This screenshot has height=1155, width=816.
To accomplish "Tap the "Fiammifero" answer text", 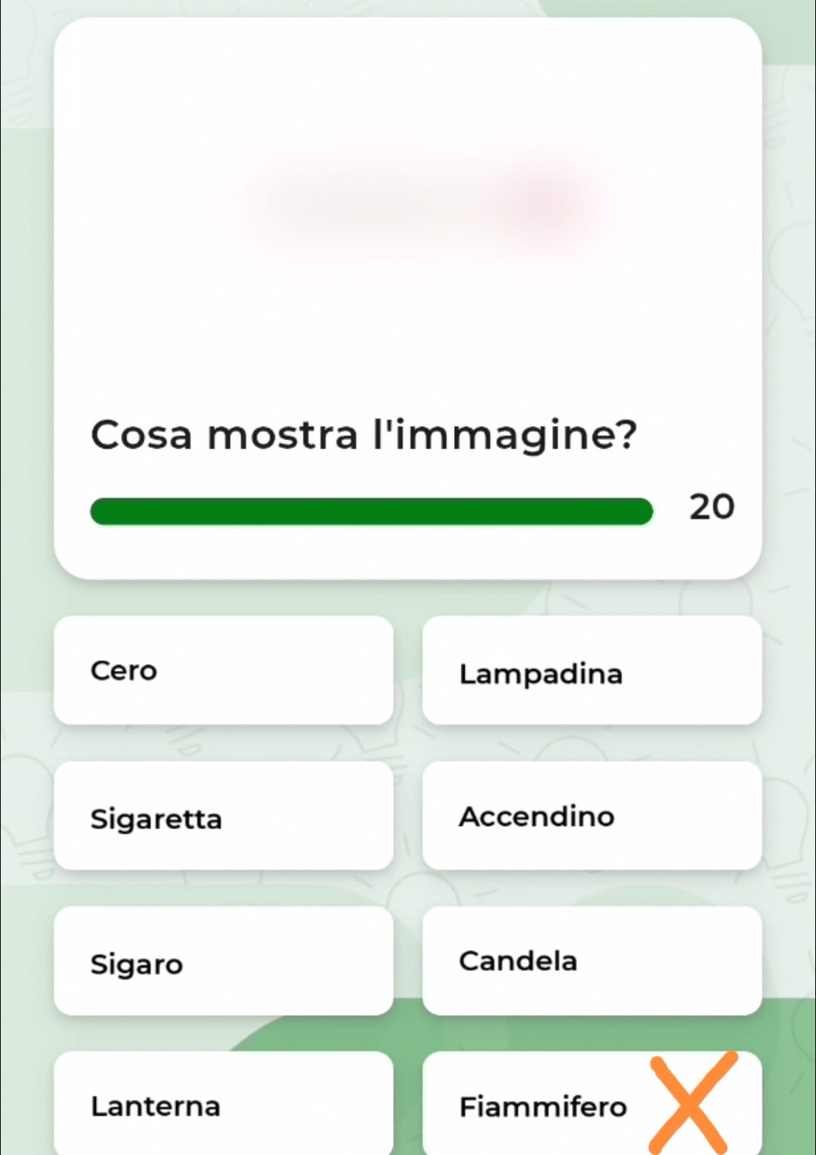I will [x=542, y=1107].
